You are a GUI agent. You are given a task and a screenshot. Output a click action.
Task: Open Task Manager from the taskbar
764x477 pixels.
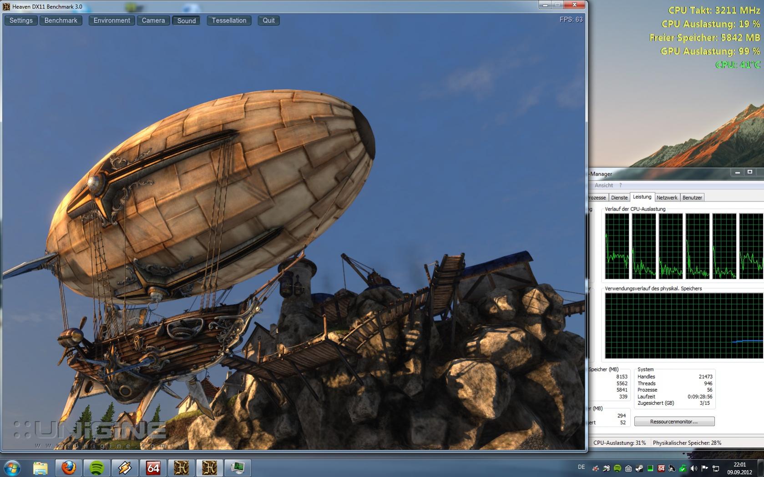(x=238, y=468)
